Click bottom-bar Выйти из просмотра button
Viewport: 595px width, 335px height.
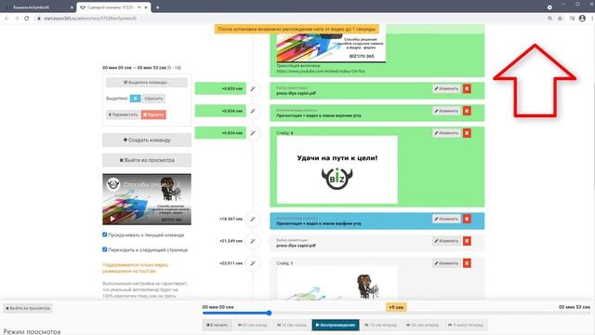pyautogui.click(x=28, y=308)
